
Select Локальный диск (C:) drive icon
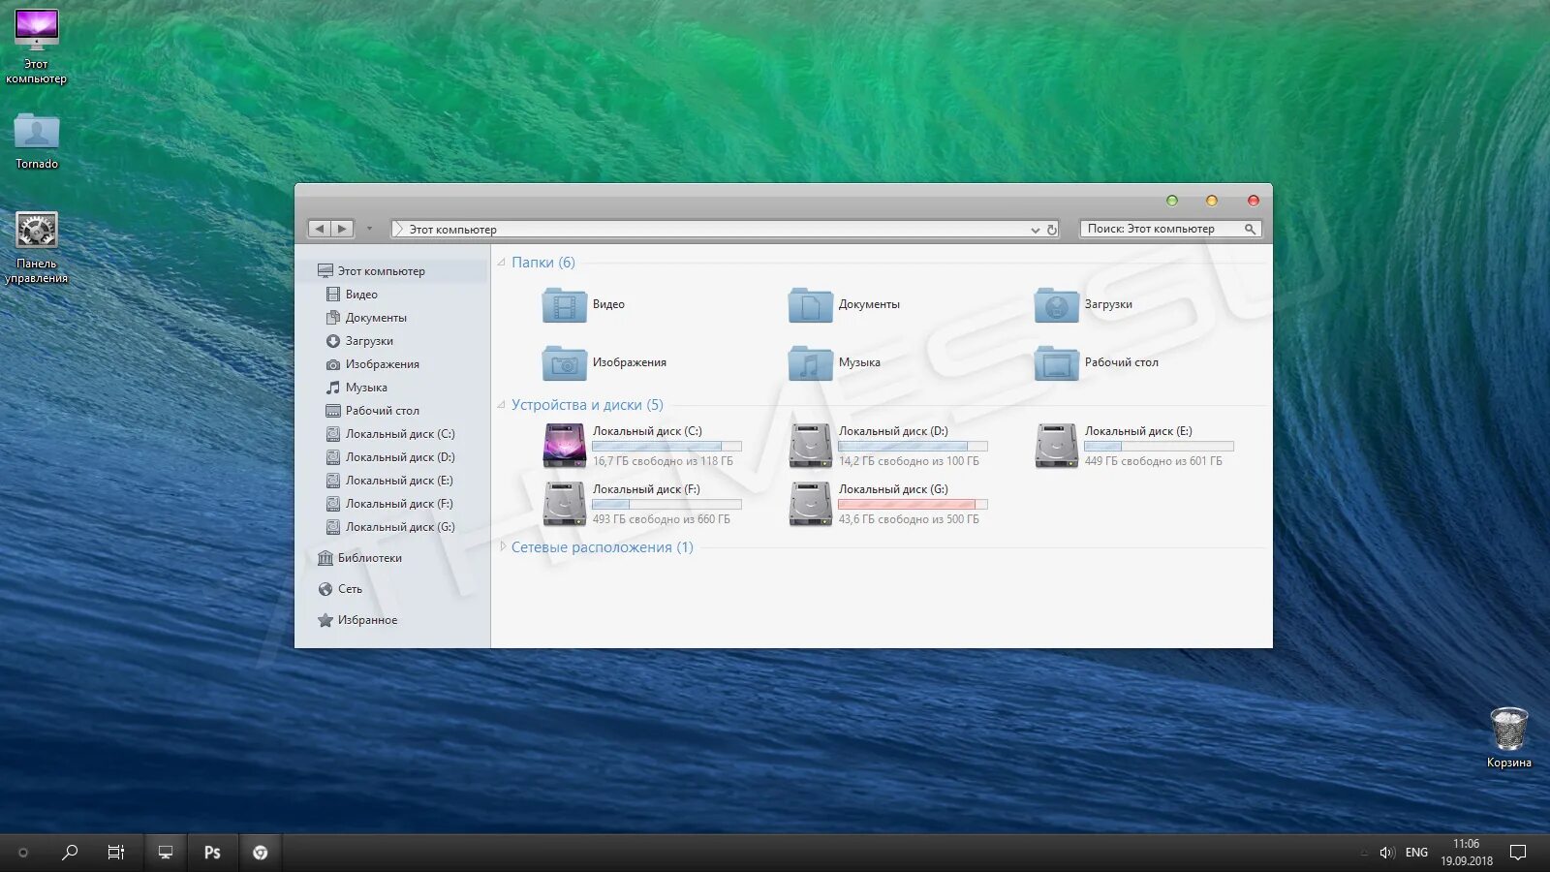click(x=564, y=446)
